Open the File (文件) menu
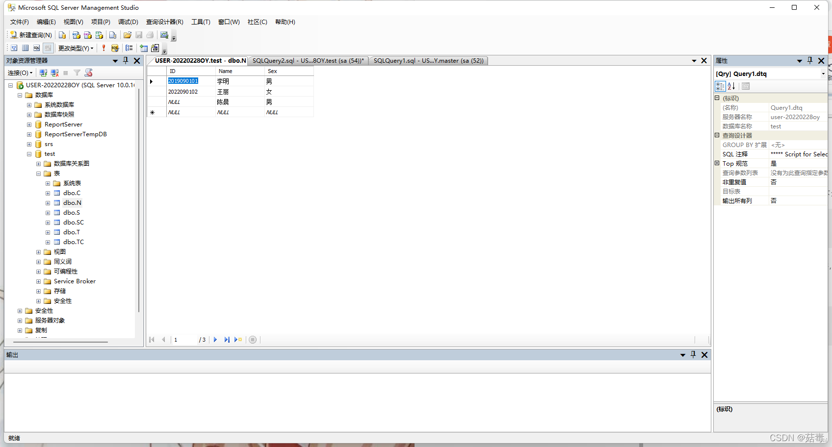The height and width of the screenshot is (447, 832). (19, 22)
